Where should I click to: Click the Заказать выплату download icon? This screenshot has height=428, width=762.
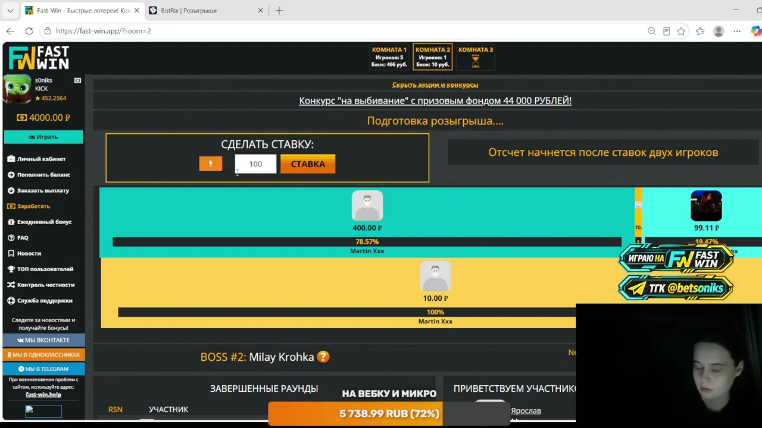(11, 190)
